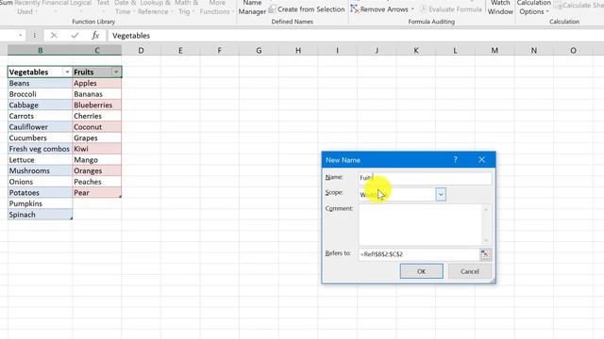Image resolution: width=604 pixels, height=339 pixels.
Task: Open the Name Box dropdown arrow
Action: pyautogui.click(x=20, y=36)
